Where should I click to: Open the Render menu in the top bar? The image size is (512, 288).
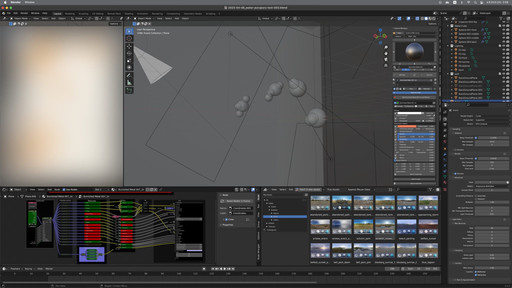[x=24, y=13]
